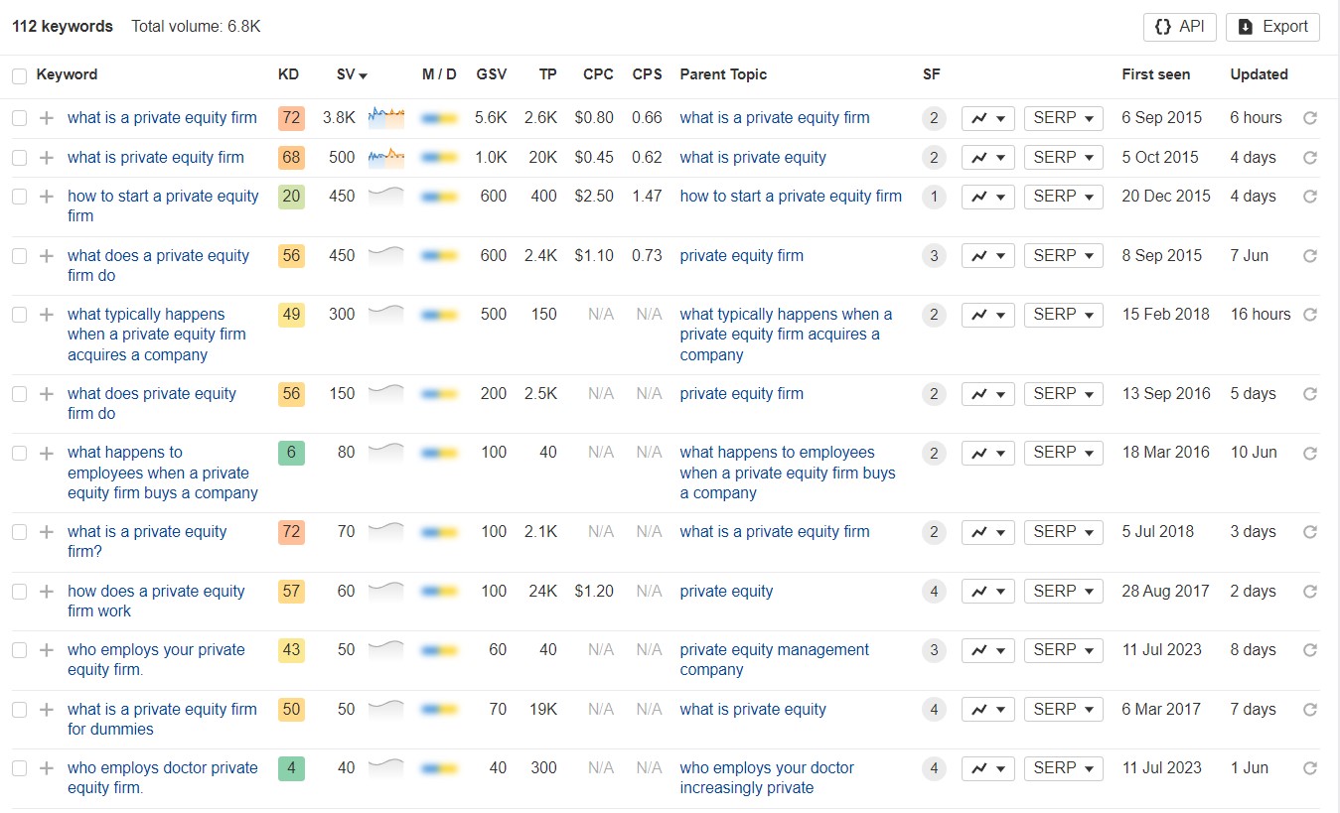Open search volume trend chart for 'what is a private equity firm'
Screen dimensions: 1340x813
click(385, 118)
